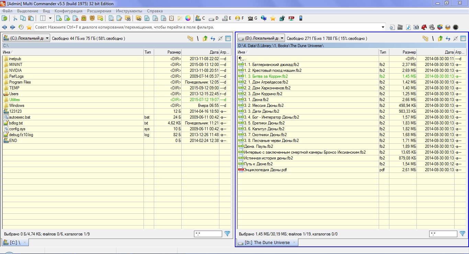This screenshot has height=254, width=469.
Task: Click the new file icon with green plus
Action: [x=59, y=18]
